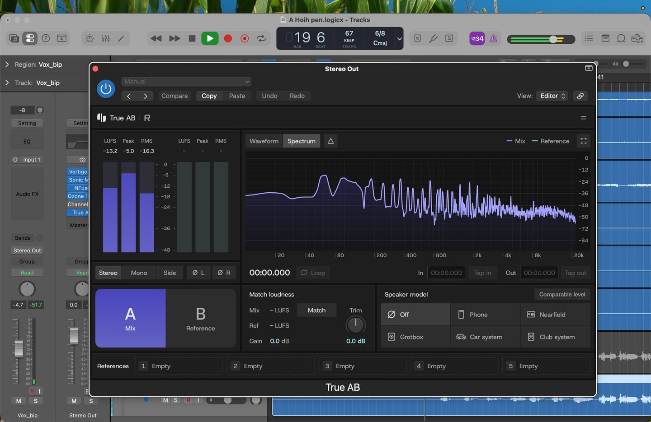Image resolution: width=651 pixels, height=422 pixels.
Task: Adjust the Trim knob
Action: (x=355, y=325)
